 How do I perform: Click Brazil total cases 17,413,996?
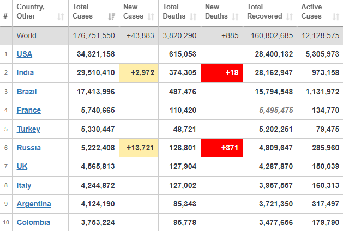pyautogui.click(x=96, y=92)
